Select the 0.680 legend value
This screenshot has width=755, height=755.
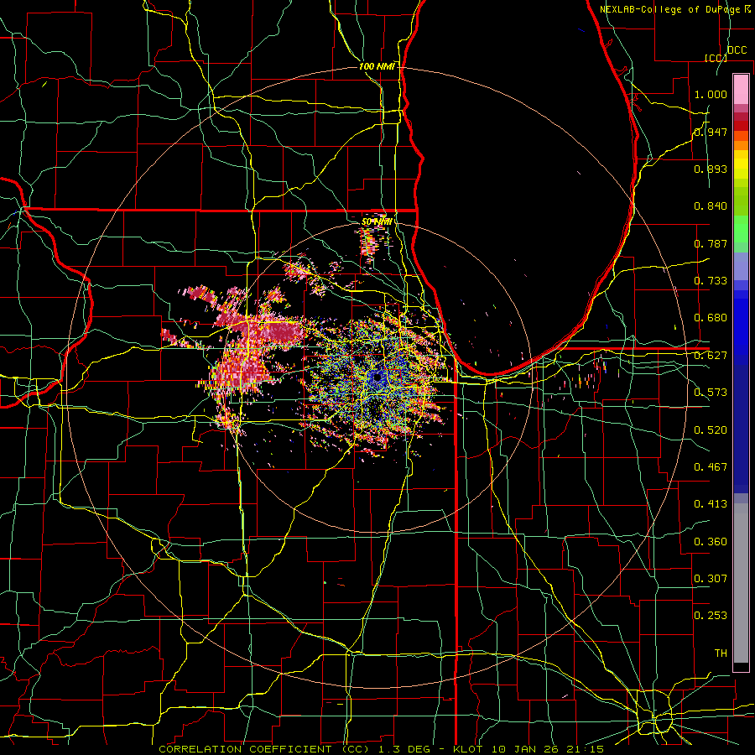point(711,318)
